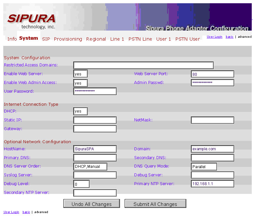Viewport: 255px width, 216px height.
Task: Change the DNS Query Mode Parallel selector
Action: click(204, 167)
